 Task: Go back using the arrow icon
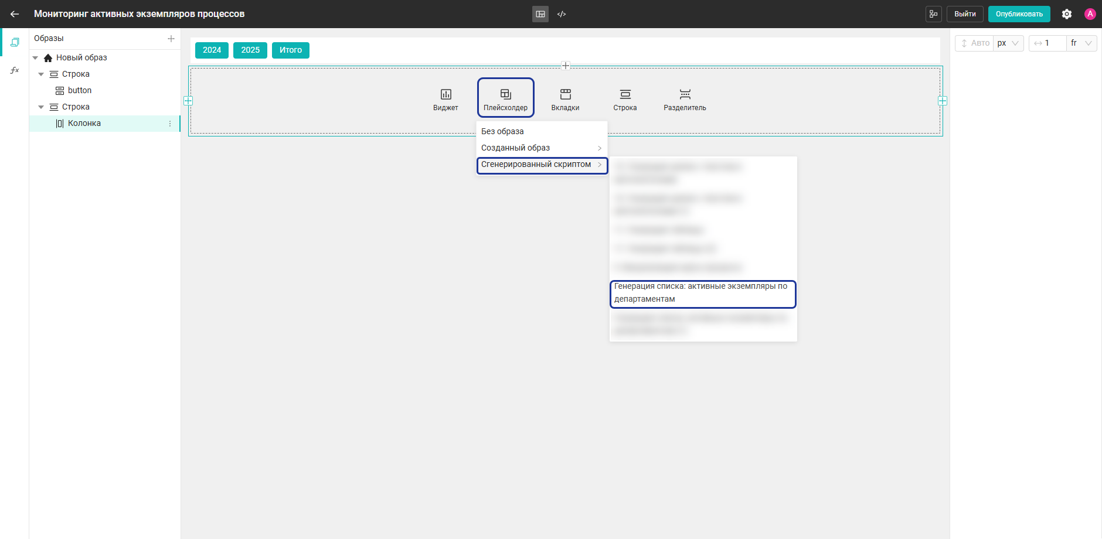click(15, 14)
